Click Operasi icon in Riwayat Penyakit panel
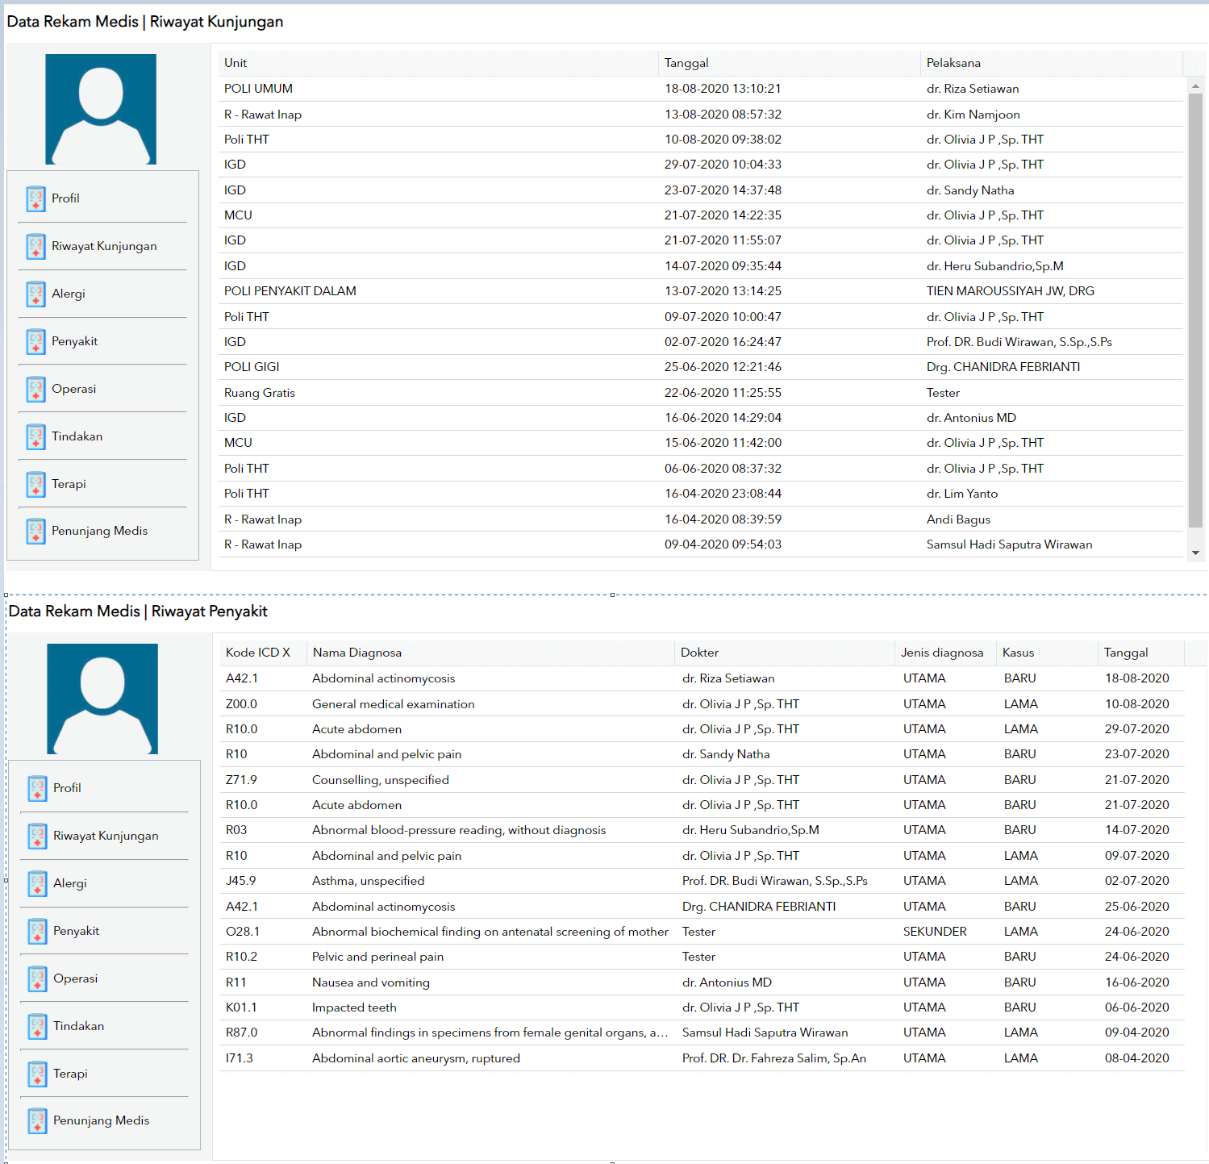Image resolution: width=1209 pixels, height=1164 pixels. coord(37,978)
